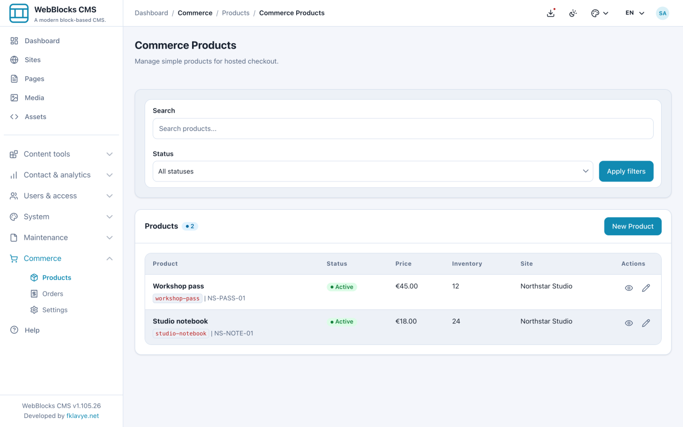Click the Dashboard breadcrumb link

point(152,13)
